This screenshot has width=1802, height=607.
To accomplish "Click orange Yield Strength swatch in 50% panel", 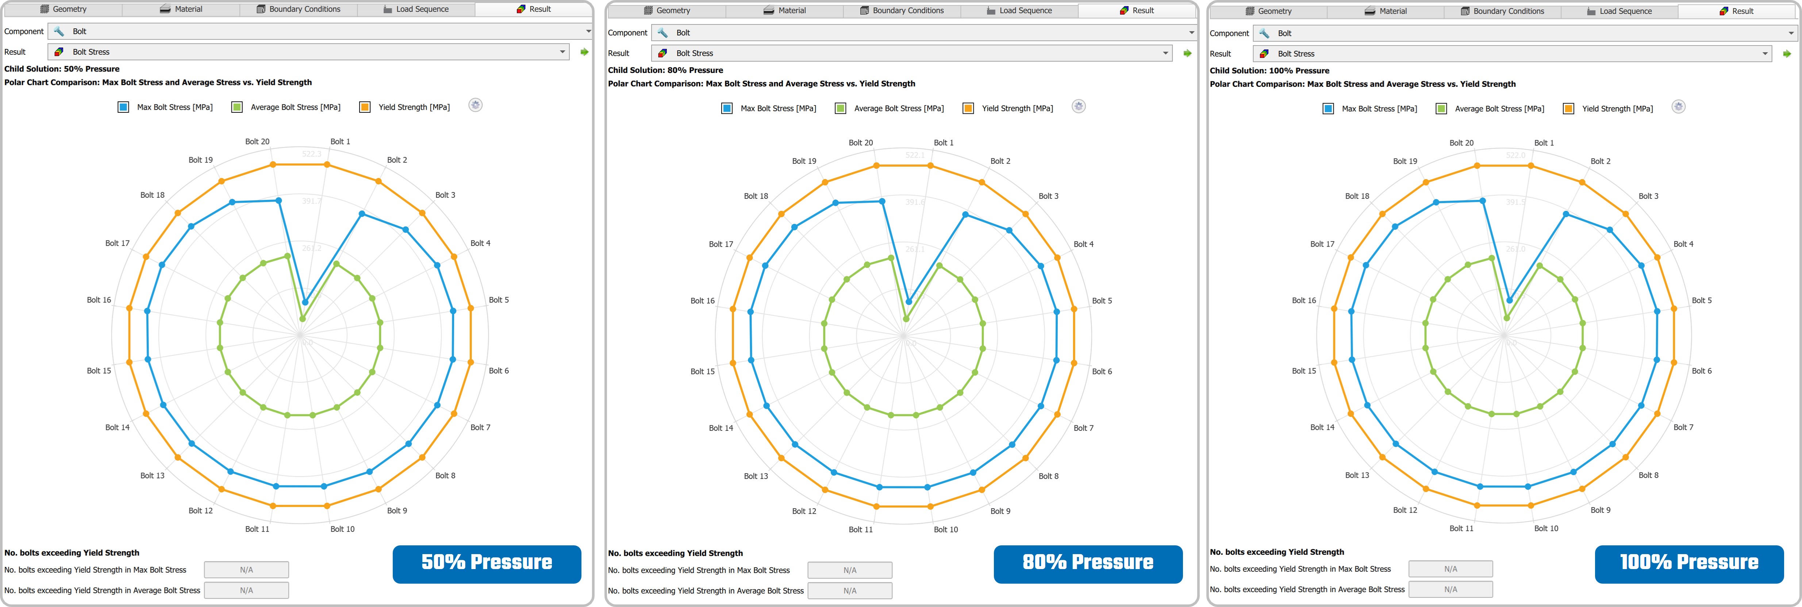I will [x=365, y=107].
